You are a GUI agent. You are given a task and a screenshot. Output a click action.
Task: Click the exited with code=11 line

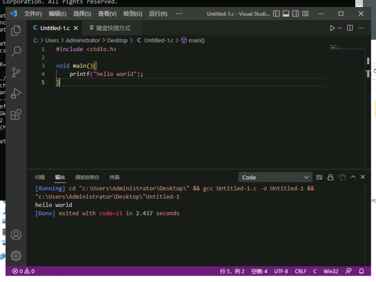[107, 213]
